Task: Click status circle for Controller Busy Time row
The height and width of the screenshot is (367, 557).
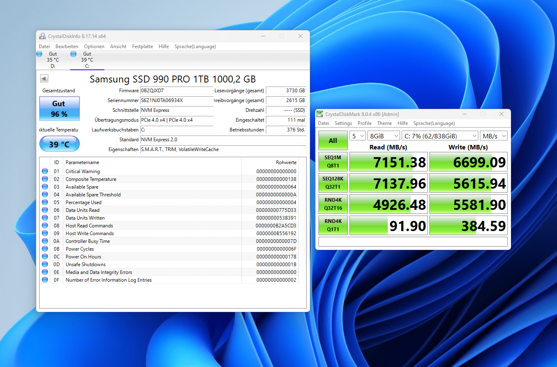Action: click(x=45, y=241)
